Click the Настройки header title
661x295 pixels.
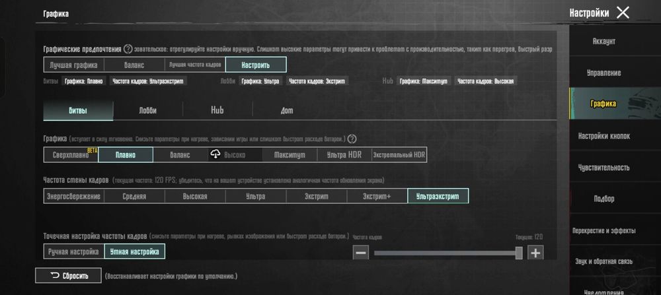(589, 13)
